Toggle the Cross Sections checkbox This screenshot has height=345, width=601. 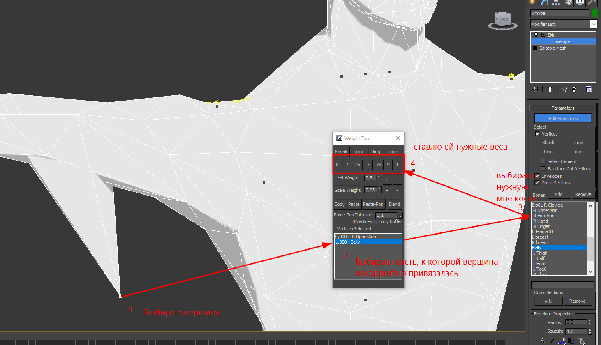[x=537, y=183]
